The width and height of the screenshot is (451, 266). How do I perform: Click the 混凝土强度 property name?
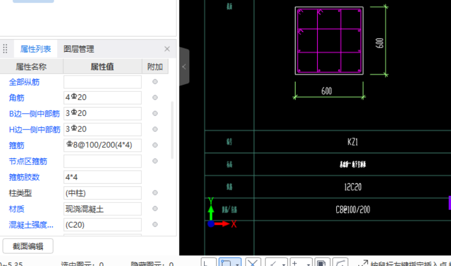click(x=31, y=225)
